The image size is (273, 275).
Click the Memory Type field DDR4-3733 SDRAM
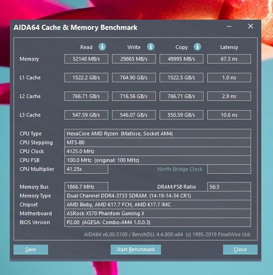click(x=158, y=196)
